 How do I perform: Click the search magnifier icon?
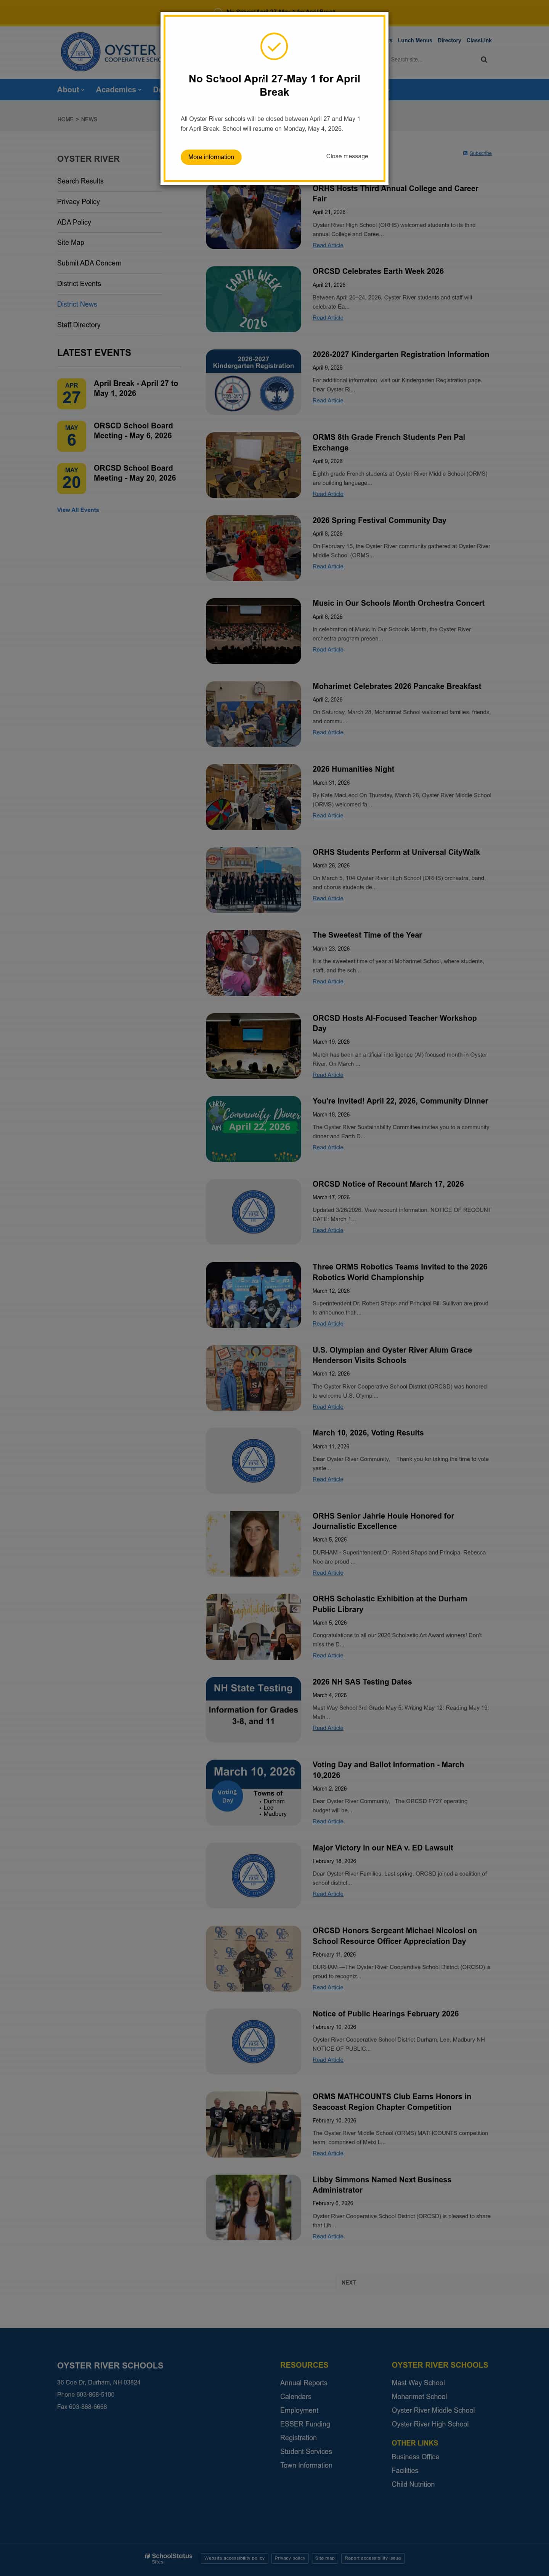point(484,60)
